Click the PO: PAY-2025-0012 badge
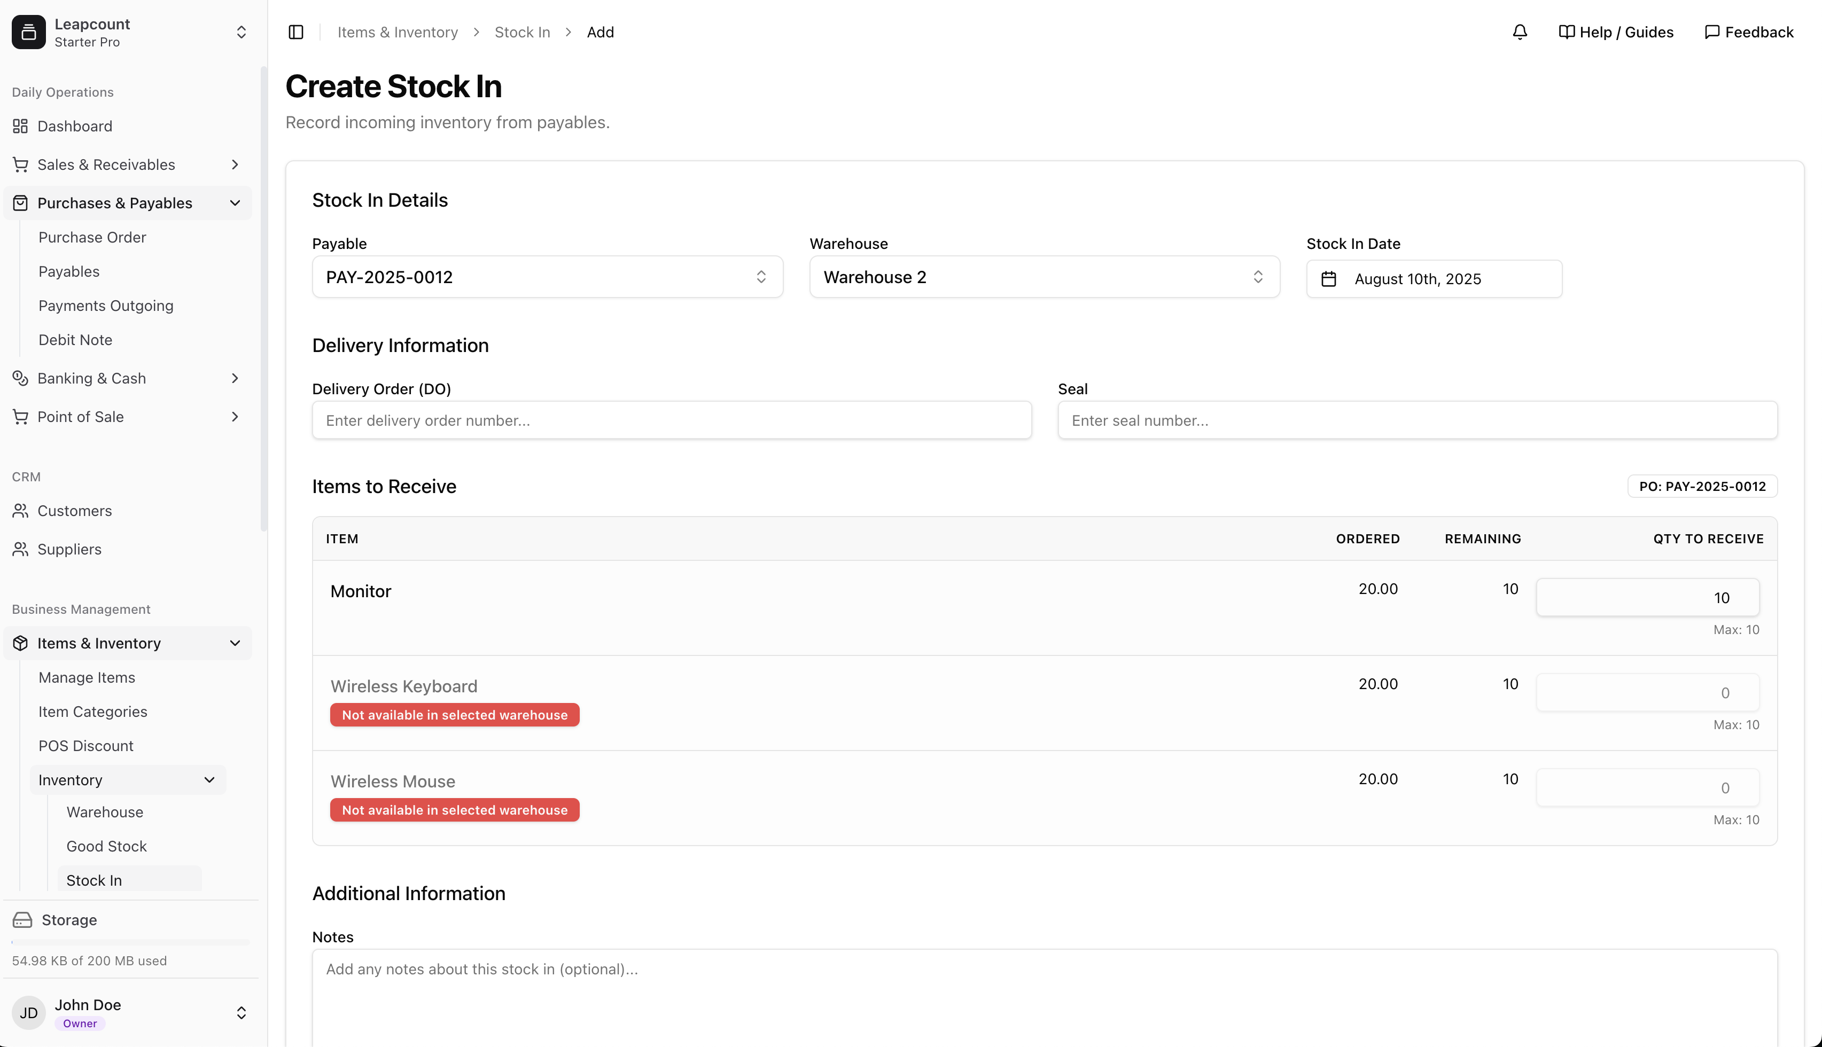 pyautogui.click(x=1702, y=487)
